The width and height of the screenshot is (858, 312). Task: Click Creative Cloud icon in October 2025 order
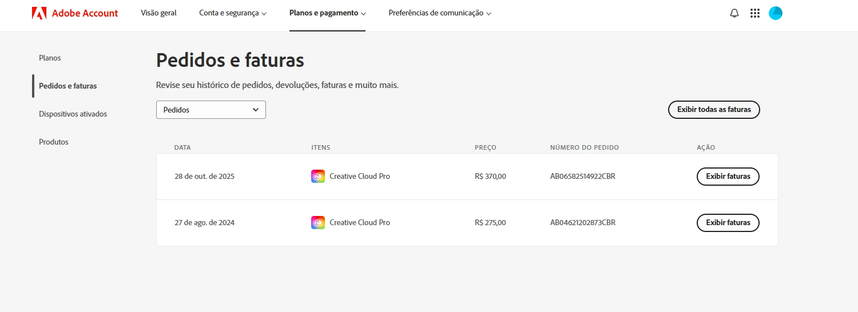[318, 177]
